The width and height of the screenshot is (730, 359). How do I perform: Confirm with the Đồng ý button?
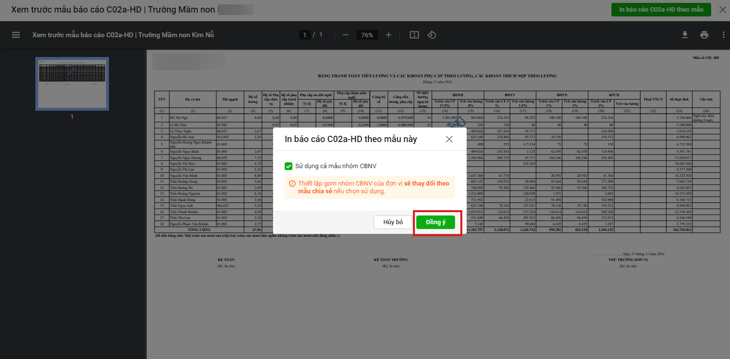[x=435, y=222]
